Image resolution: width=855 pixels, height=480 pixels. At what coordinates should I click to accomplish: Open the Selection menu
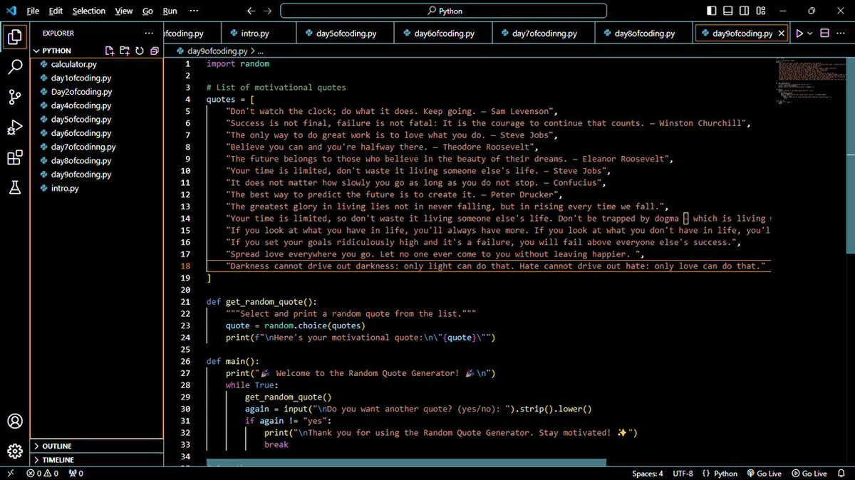[89, 11]
